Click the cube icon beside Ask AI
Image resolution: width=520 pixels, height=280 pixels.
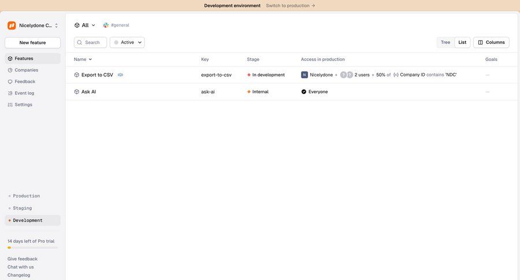77,91
